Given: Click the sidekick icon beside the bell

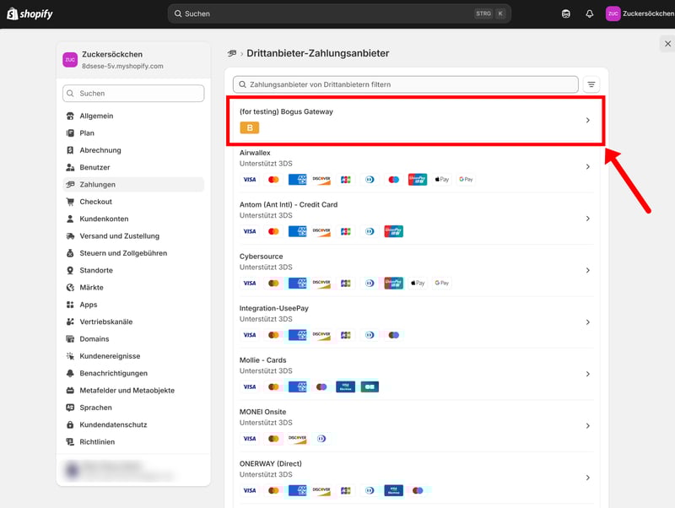Looking at the screenshot, I should (x=565, y=14).
